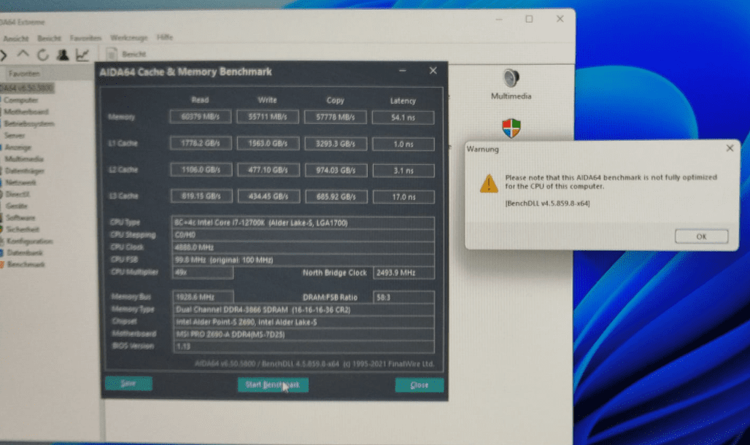Click the Close button in benchmark dialog
The image size is (750, 445).
click(420, 385)
